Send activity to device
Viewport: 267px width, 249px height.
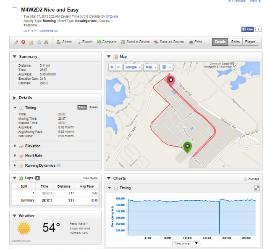click(135, 42)
